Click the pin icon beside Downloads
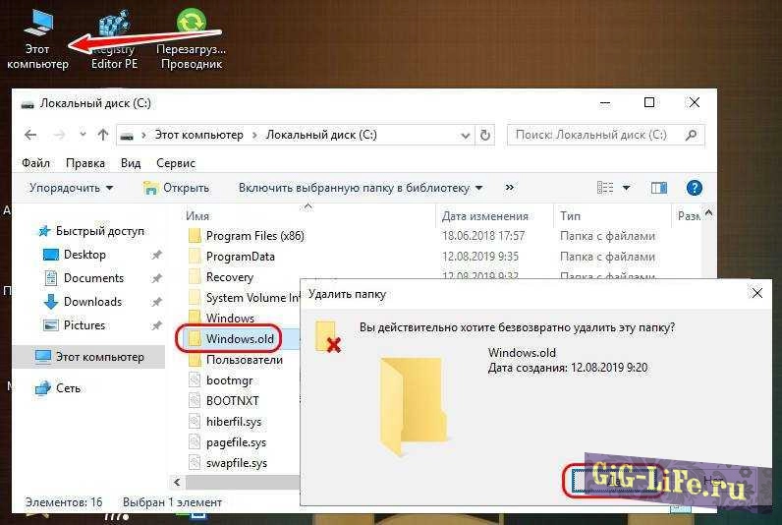 tap(156, 302)
